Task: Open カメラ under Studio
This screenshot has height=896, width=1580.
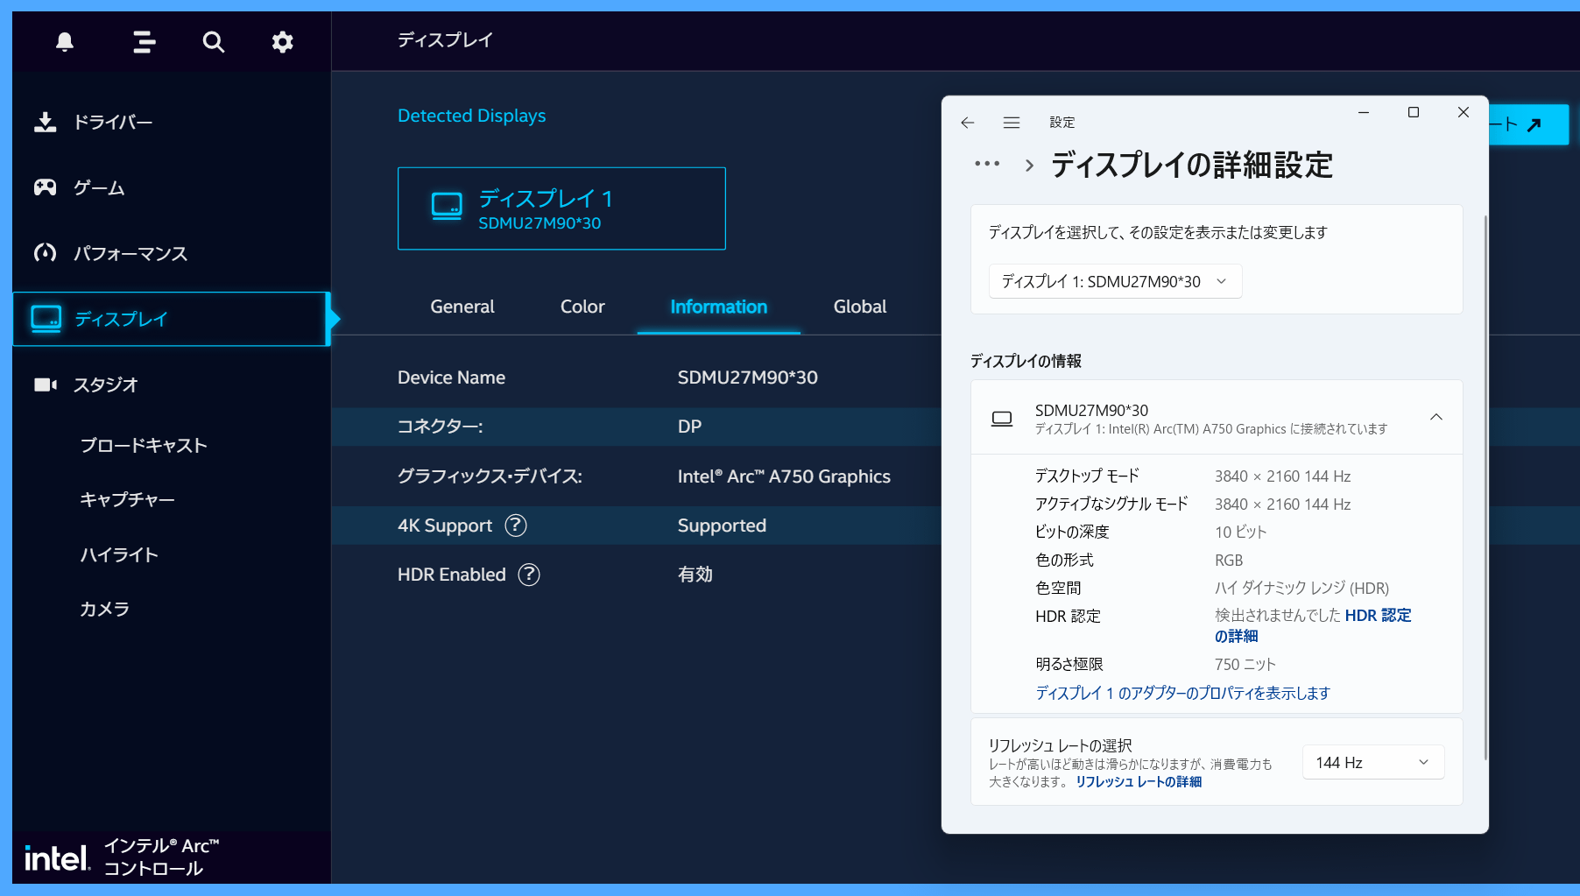Action: point(105,609)
